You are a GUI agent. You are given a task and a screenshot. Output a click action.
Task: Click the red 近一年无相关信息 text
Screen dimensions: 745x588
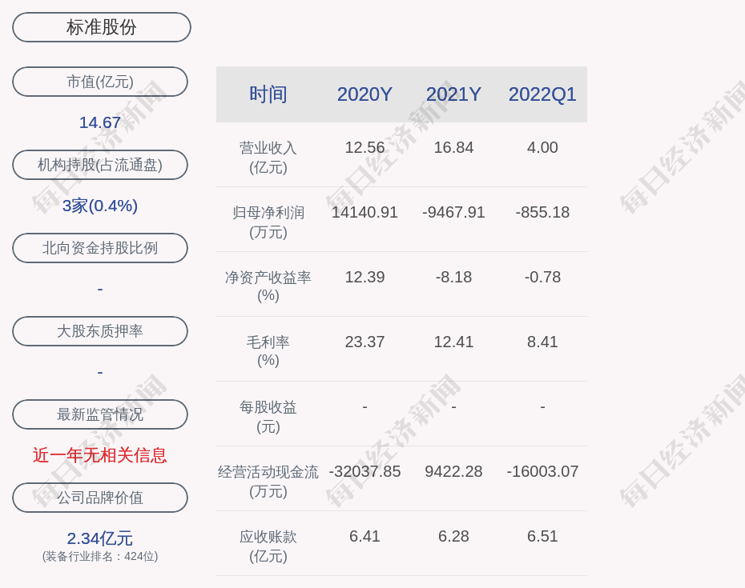coord(100,455)
